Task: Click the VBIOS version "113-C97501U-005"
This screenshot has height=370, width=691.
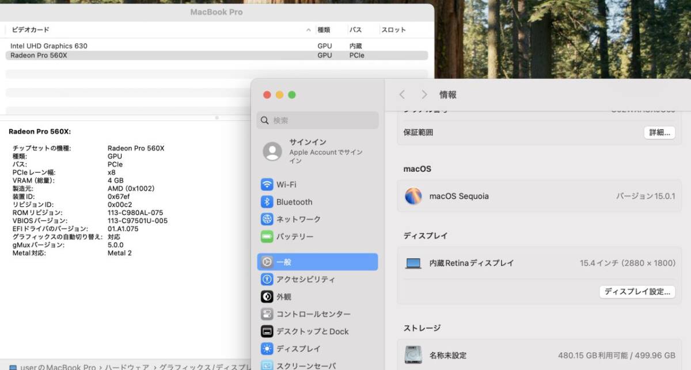Action: [x=138, y=221]
